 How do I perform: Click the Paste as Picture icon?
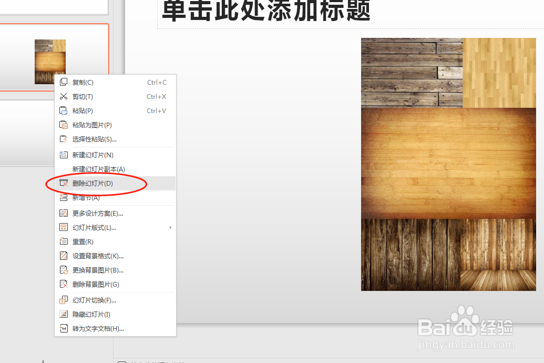pos(64,125)
